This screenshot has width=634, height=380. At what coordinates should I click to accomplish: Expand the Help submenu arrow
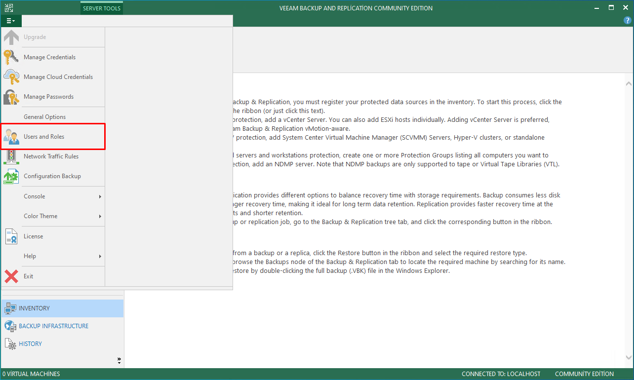click(x=100, y=256)
